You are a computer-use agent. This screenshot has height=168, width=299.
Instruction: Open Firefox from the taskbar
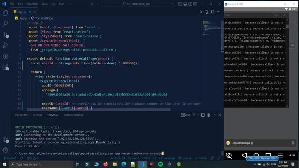tap(106, 164)
